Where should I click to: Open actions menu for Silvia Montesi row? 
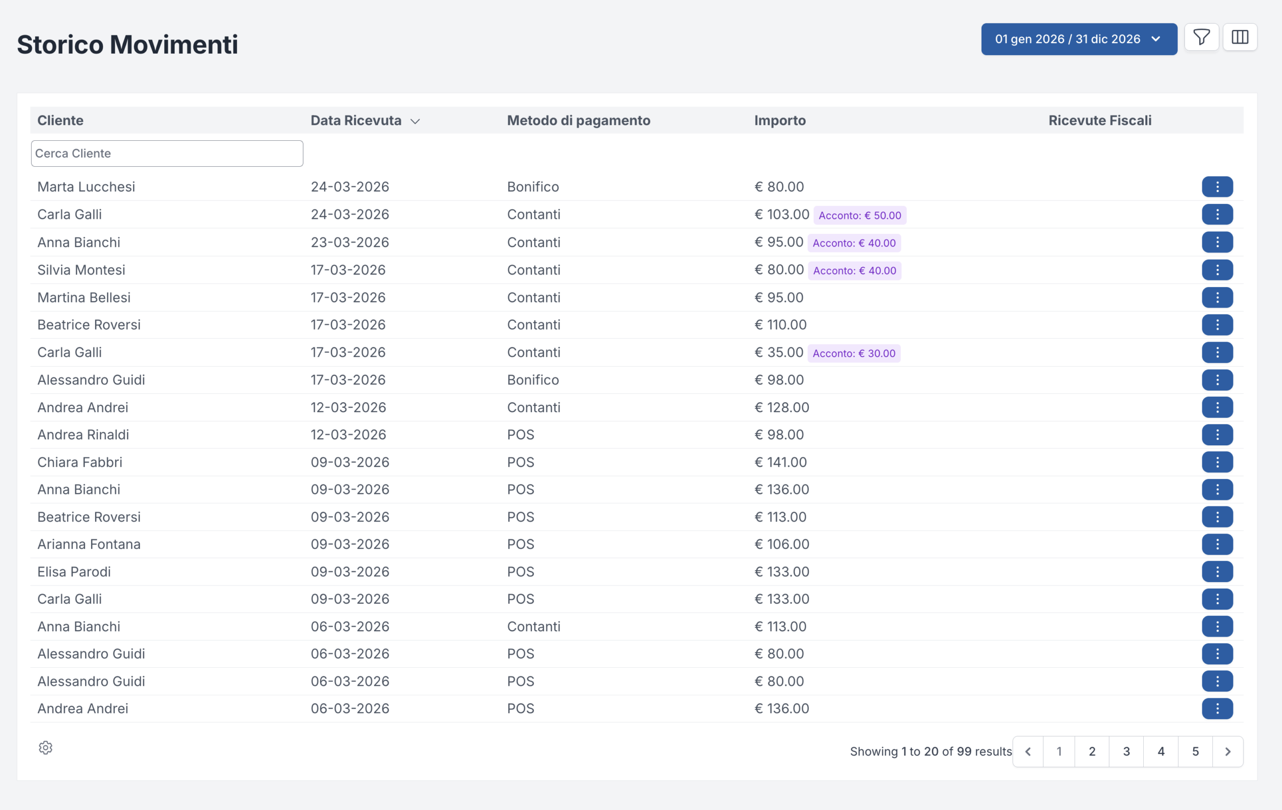(1216, 270)
